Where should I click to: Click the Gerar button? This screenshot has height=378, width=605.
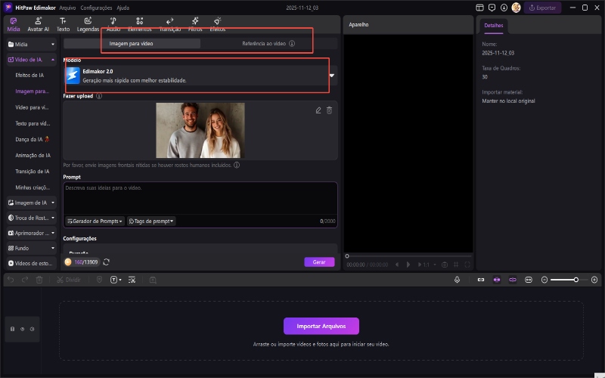click(x=319, y=262)
